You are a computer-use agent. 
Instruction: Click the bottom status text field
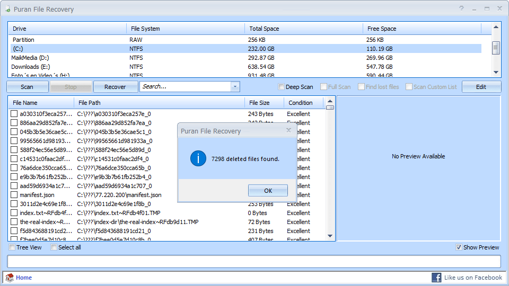[254, 261]
